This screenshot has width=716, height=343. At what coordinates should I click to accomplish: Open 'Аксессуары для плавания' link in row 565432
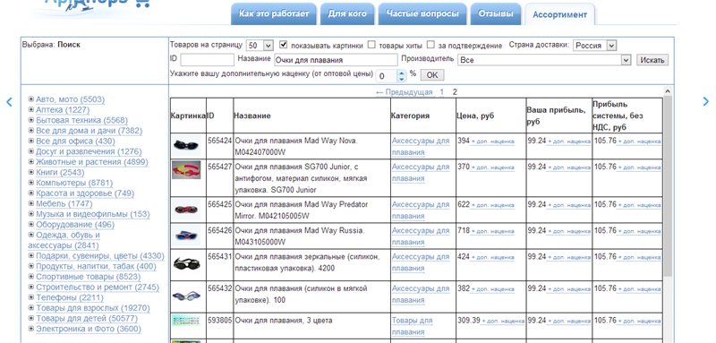(421, 294)
